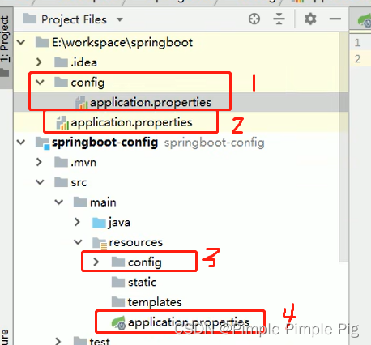371x345 pixels.
Task: Expand the java source folder
Action: [77, 222]
